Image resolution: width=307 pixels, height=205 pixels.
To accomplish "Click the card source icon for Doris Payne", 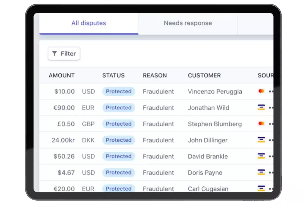I will (261, 172).
